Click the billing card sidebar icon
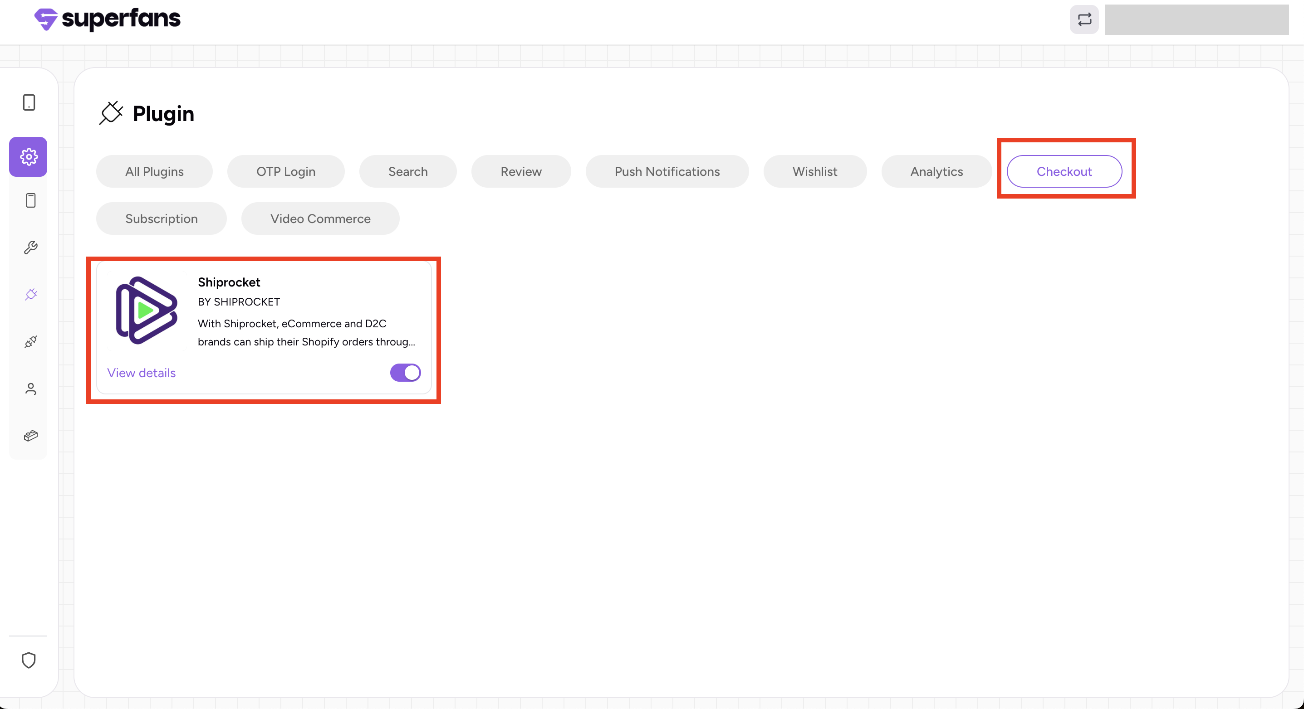This screenshot has height=709, width=1304. point(30,435)
